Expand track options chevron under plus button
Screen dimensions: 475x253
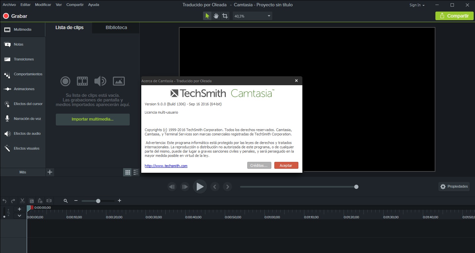(x=19, y=215)
